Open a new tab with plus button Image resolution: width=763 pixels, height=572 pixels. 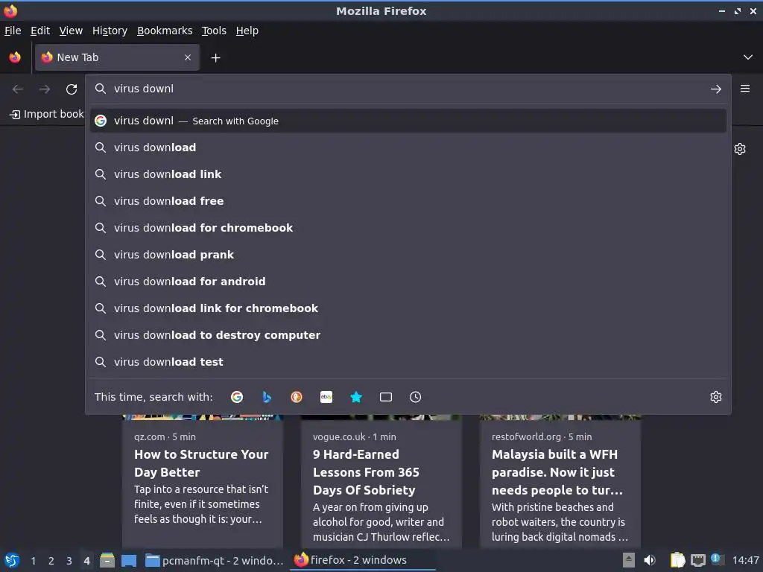tap(215, 58)
